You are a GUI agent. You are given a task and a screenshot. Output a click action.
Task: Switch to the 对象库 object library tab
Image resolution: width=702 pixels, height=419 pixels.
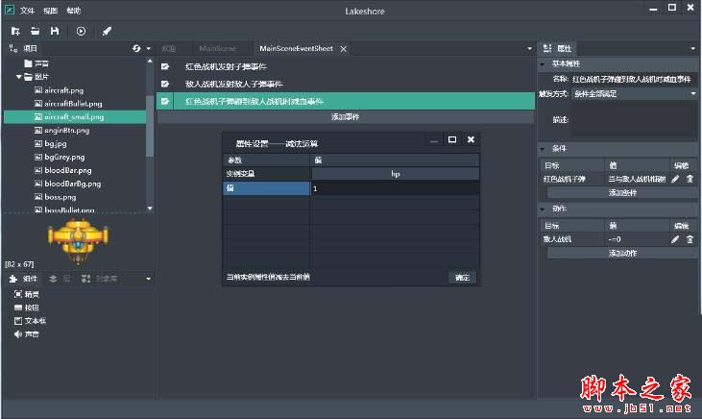(99, 279)
